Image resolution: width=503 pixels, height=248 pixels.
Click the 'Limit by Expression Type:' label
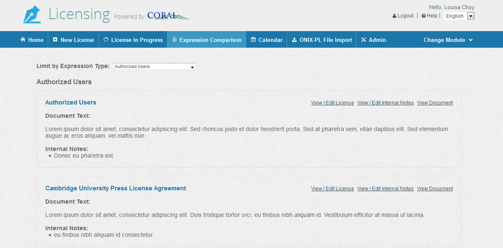tap(73, 66)
